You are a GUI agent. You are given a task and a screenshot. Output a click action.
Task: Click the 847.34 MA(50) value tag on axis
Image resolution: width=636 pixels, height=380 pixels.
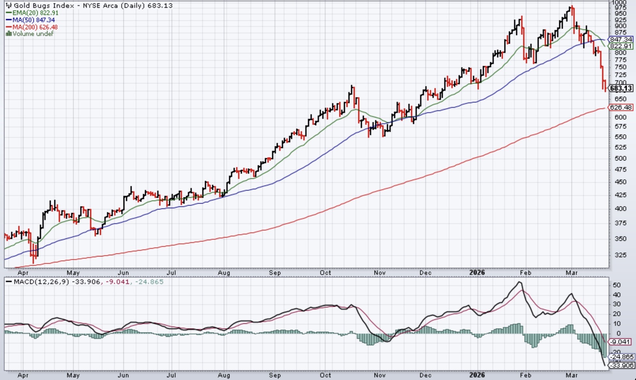tap(621, 40)
